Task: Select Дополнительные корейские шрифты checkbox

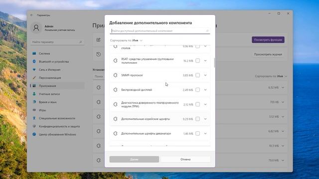Action: pyautogui.click(x=197, y=119)
